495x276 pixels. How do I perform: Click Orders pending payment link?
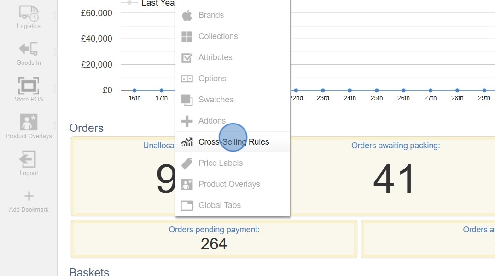(x=214, y=229)
